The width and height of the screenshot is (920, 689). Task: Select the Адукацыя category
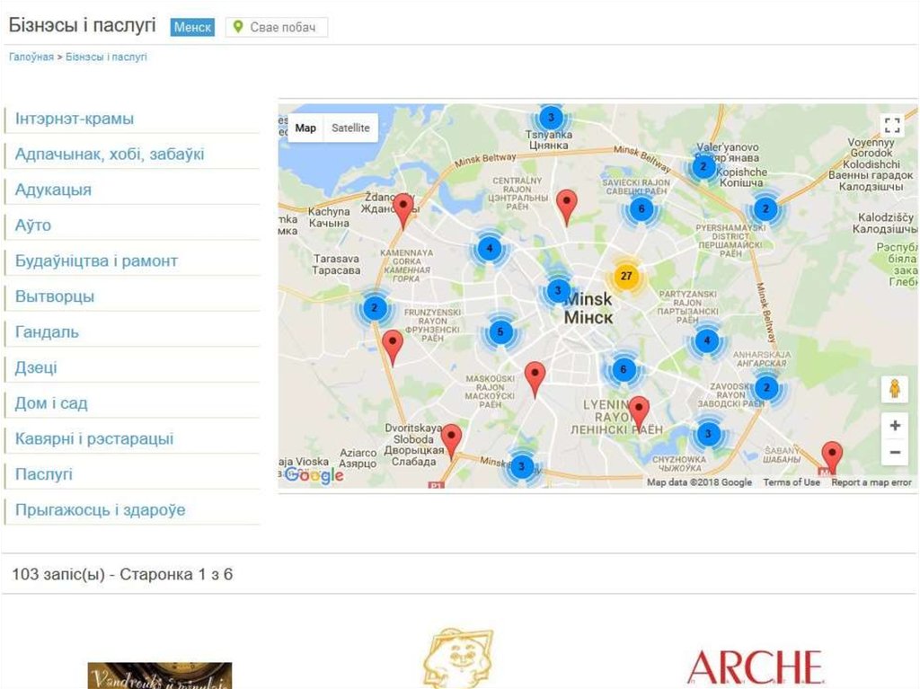[x=53, y=190]
